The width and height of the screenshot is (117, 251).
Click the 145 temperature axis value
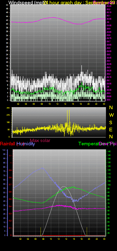coord(109,151)
